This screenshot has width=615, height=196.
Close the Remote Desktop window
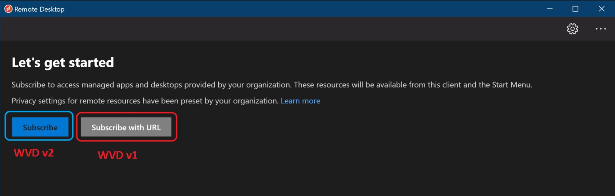(x=601, y=9)
